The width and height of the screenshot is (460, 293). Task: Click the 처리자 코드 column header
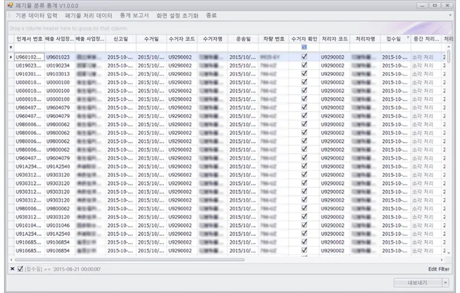tap(335, 39)
